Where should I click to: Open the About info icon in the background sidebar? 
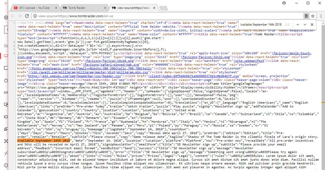click(x=6, y=165)
